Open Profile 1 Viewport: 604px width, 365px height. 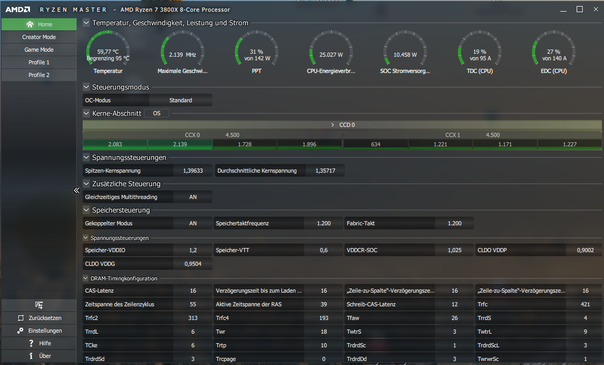tap(39, 62)
